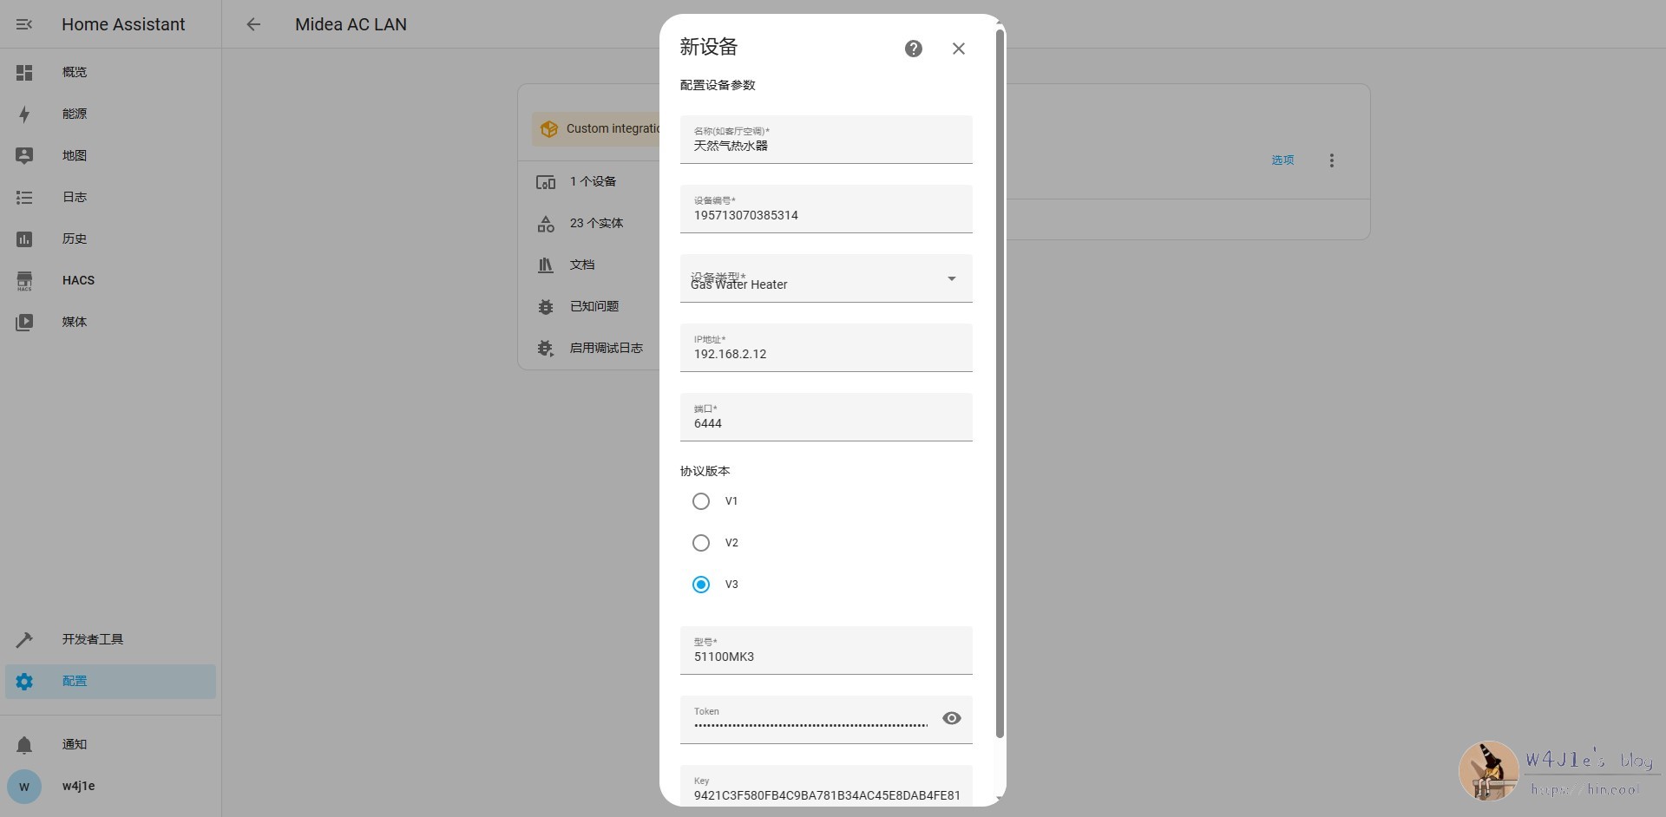
Task: Open the 概览 overview item in sidebar
Action: coord(75,72)
